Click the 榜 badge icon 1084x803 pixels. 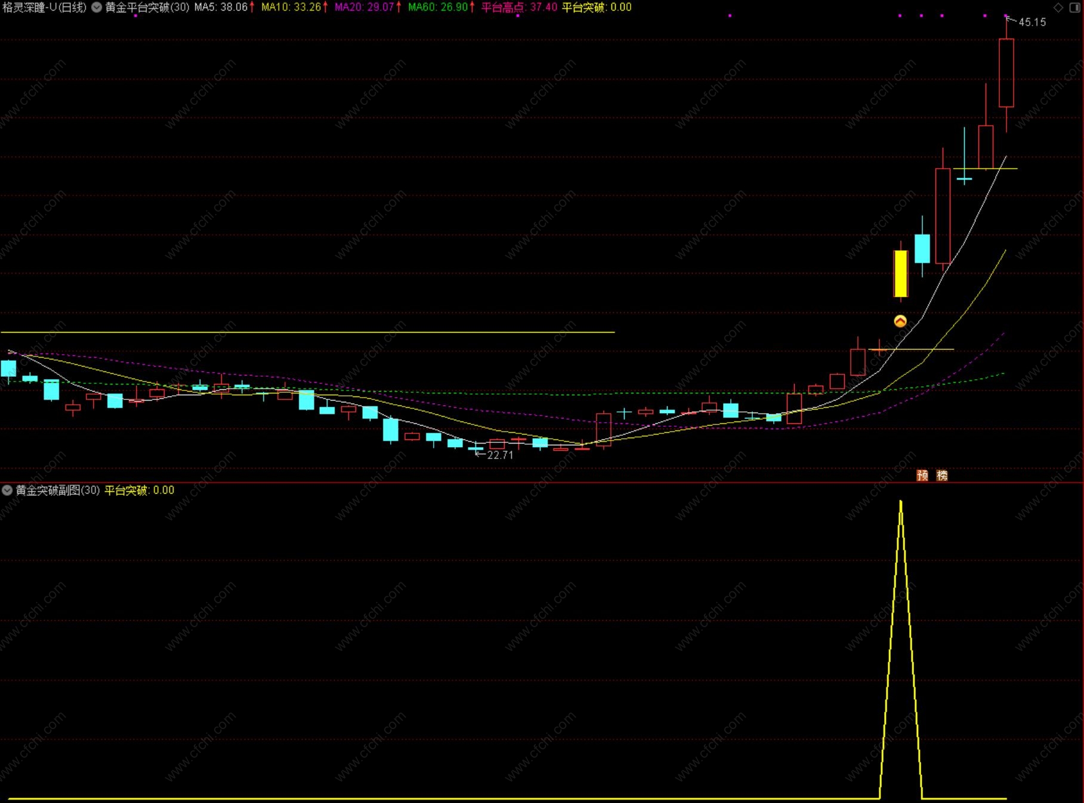tap(942, 476)
